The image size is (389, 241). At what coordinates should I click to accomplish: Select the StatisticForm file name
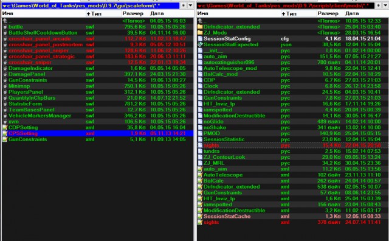click(26, 104)
